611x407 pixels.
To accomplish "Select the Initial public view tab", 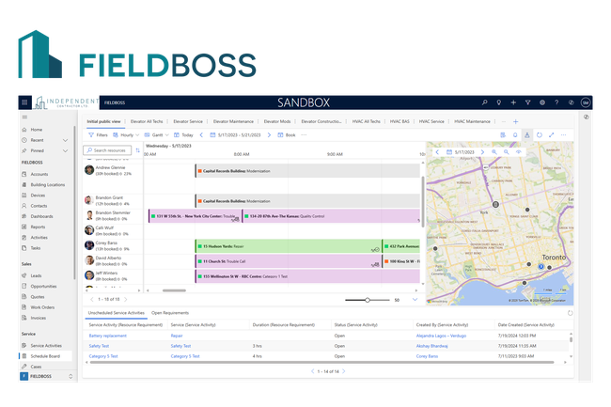I will tap(103, 121).
